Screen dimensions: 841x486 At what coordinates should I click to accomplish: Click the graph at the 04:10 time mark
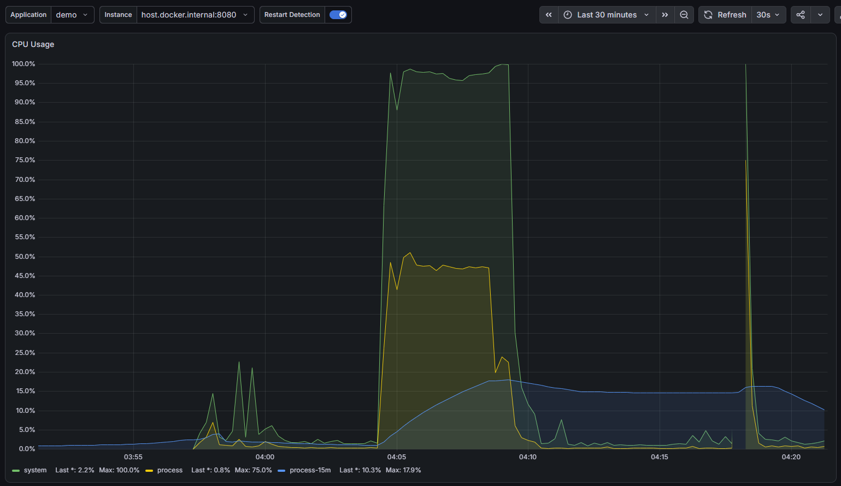(528, 257)
